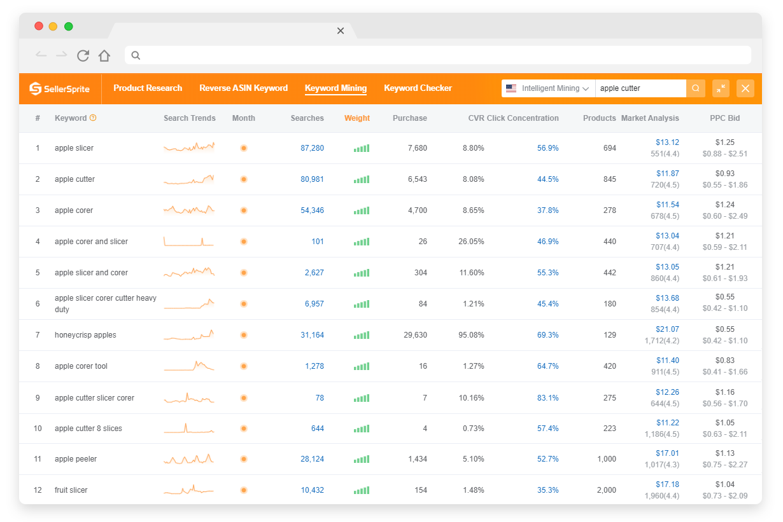Click the SellerSprite logo icon
Image resolution: width=783 pixels, height=522 pixels.
(x=36, y=88)
